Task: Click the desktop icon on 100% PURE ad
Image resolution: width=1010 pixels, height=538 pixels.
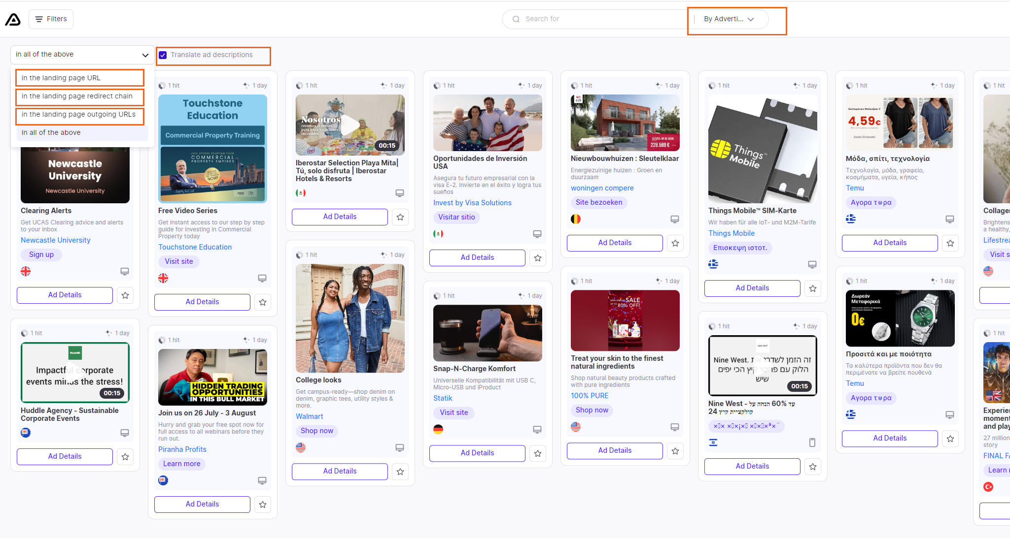Action: 675,427
